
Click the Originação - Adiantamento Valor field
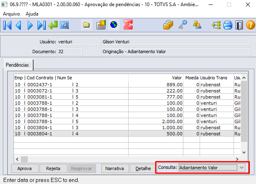tap(176, 52)
